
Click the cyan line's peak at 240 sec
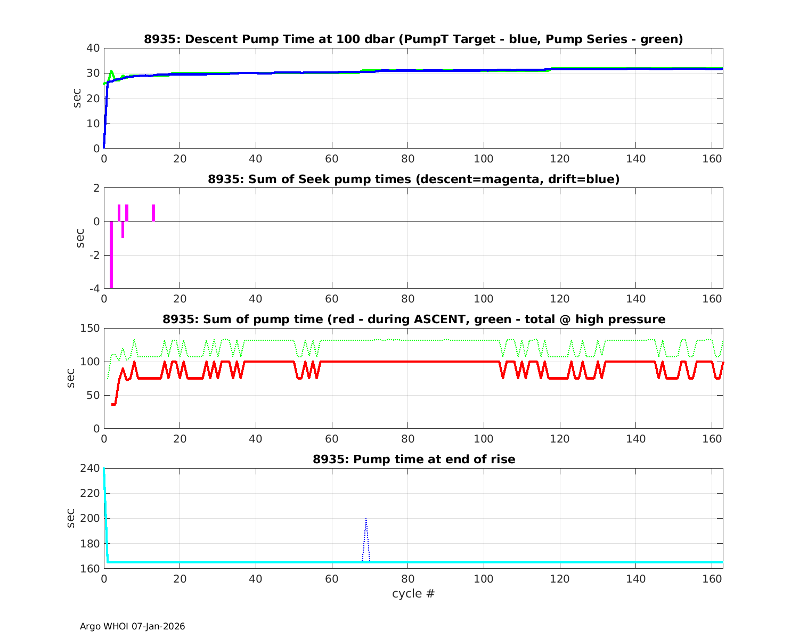pos(104,469)
